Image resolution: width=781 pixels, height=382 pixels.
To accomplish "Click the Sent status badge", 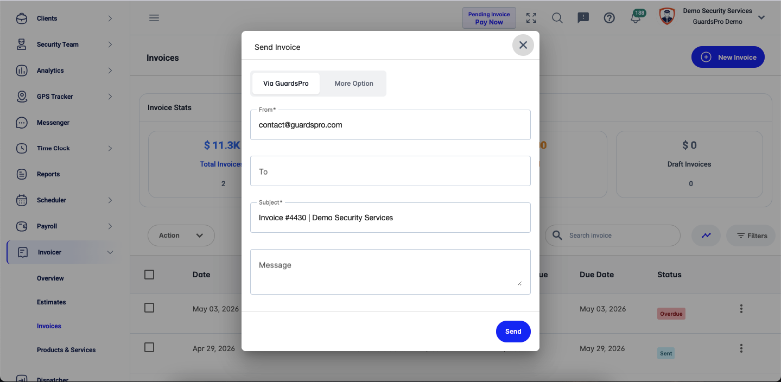I will pyautogui.click(x=666, y=353).
